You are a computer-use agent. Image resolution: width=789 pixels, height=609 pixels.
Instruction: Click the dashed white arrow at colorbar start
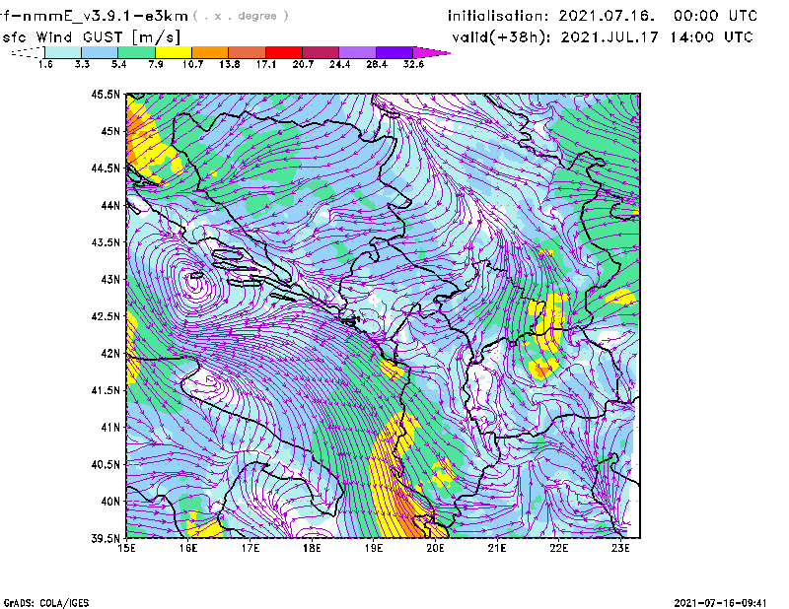point(28,52)
